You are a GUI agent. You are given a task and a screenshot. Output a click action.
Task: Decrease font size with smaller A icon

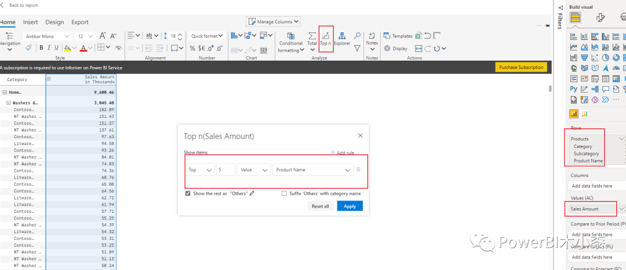click(114, 36)
